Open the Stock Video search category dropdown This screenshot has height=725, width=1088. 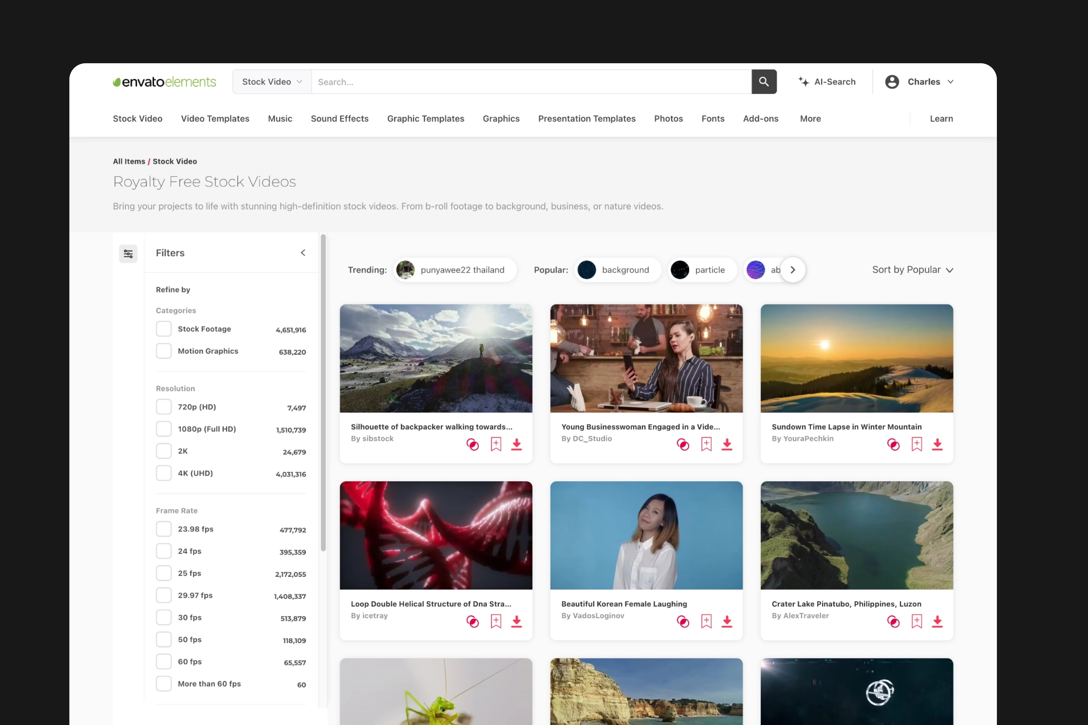click(x=272, y=82)
